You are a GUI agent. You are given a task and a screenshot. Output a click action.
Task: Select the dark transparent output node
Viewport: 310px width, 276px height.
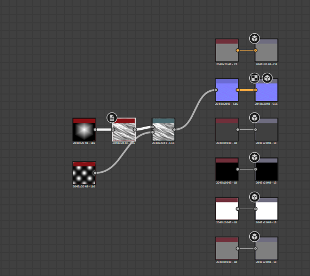(267, 130)
